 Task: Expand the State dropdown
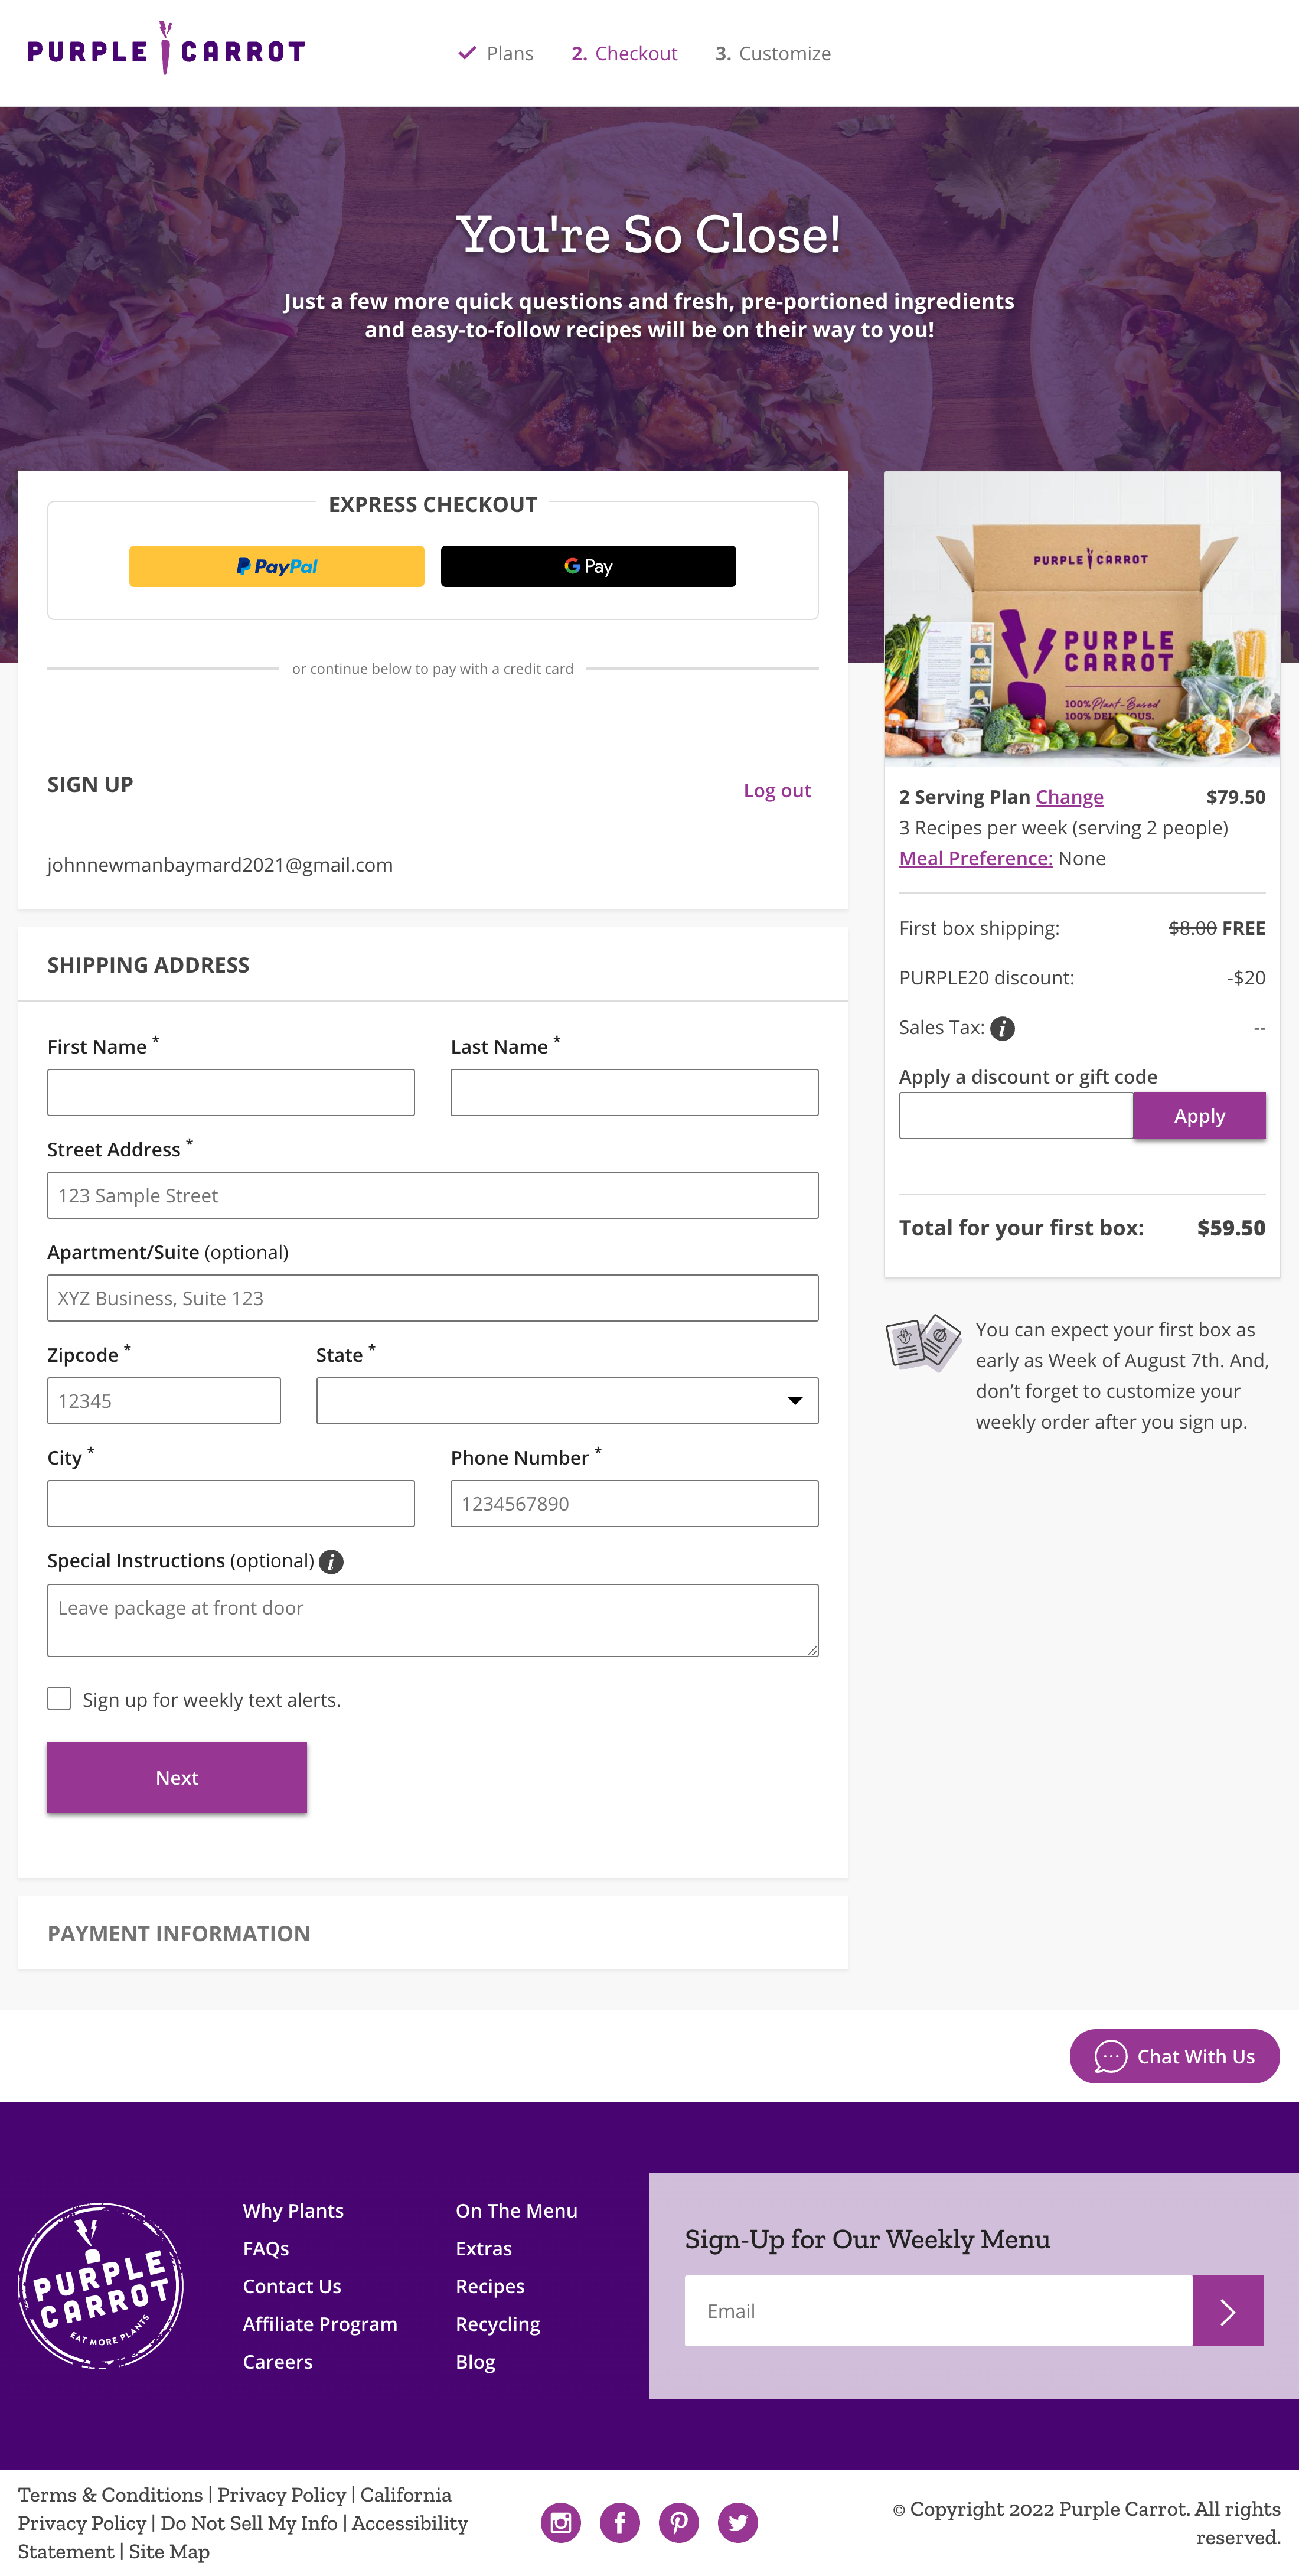567,1400
